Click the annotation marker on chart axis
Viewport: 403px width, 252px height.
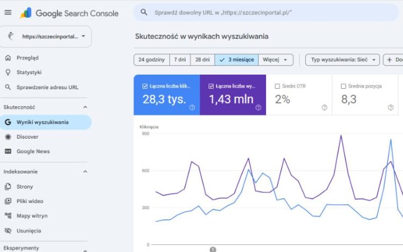(x=213, y=249)
